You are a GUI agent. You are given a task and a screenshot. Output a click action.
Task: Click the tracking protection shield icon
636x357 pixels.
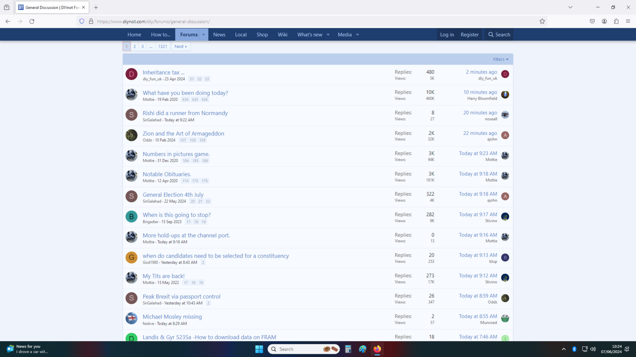[x=82, y=21]
